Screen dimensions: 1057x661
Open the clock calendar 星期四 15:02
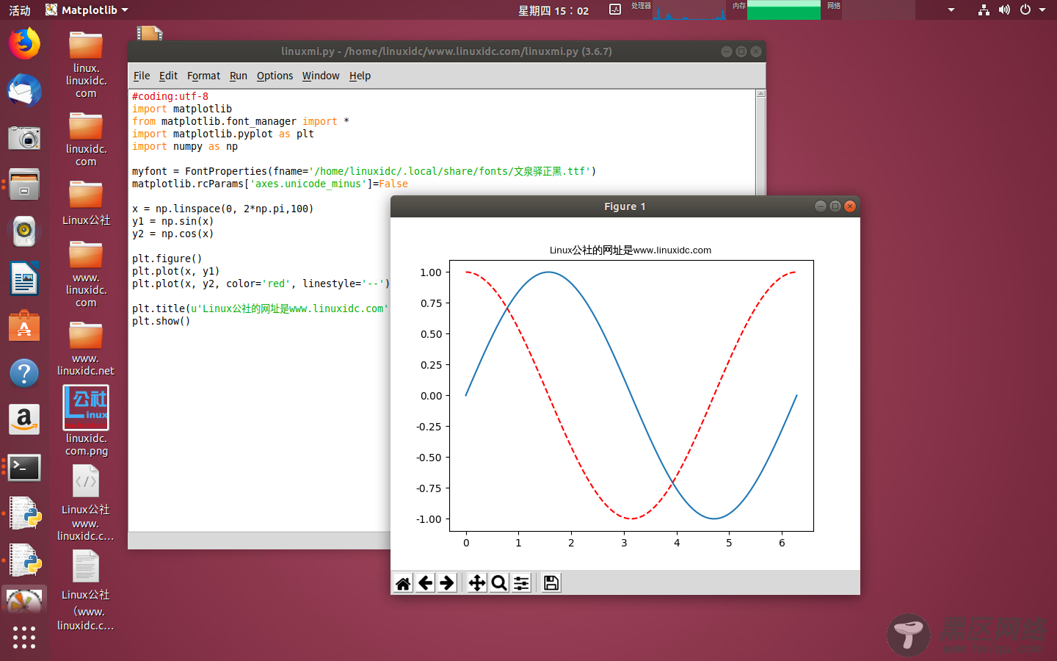[x=553, y=10]
